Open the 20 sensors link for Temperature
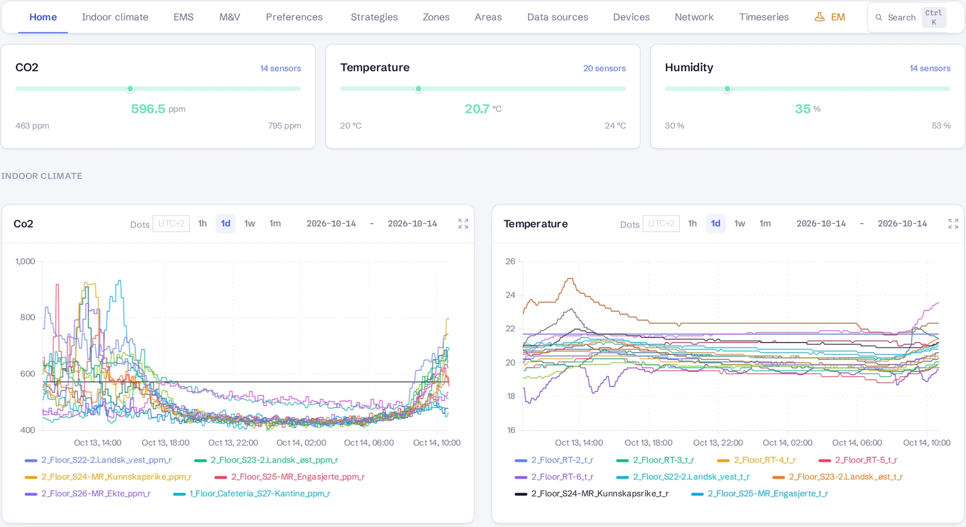The image size is (966, 527). [x=604, y=69]
